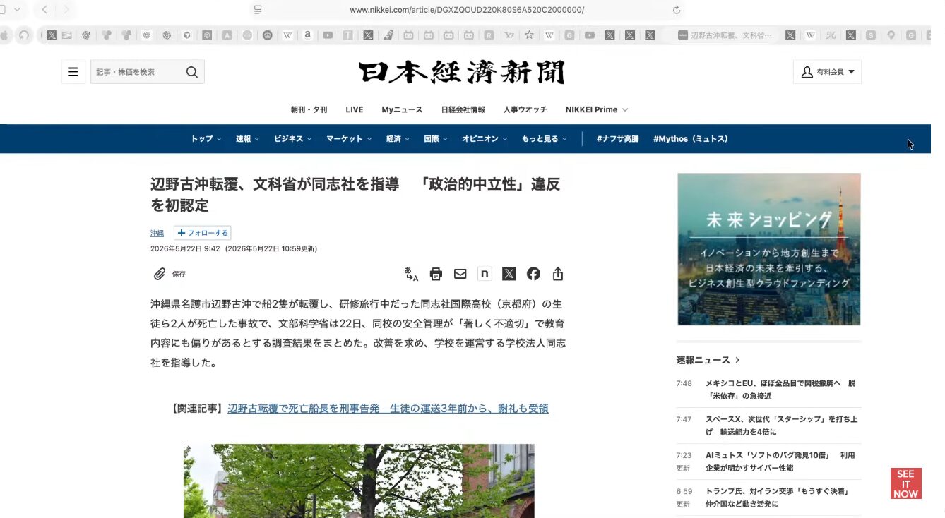Open the sidebar dropdown chevron in browser toolbar
The image size is (945, 518).
point(17,10)
